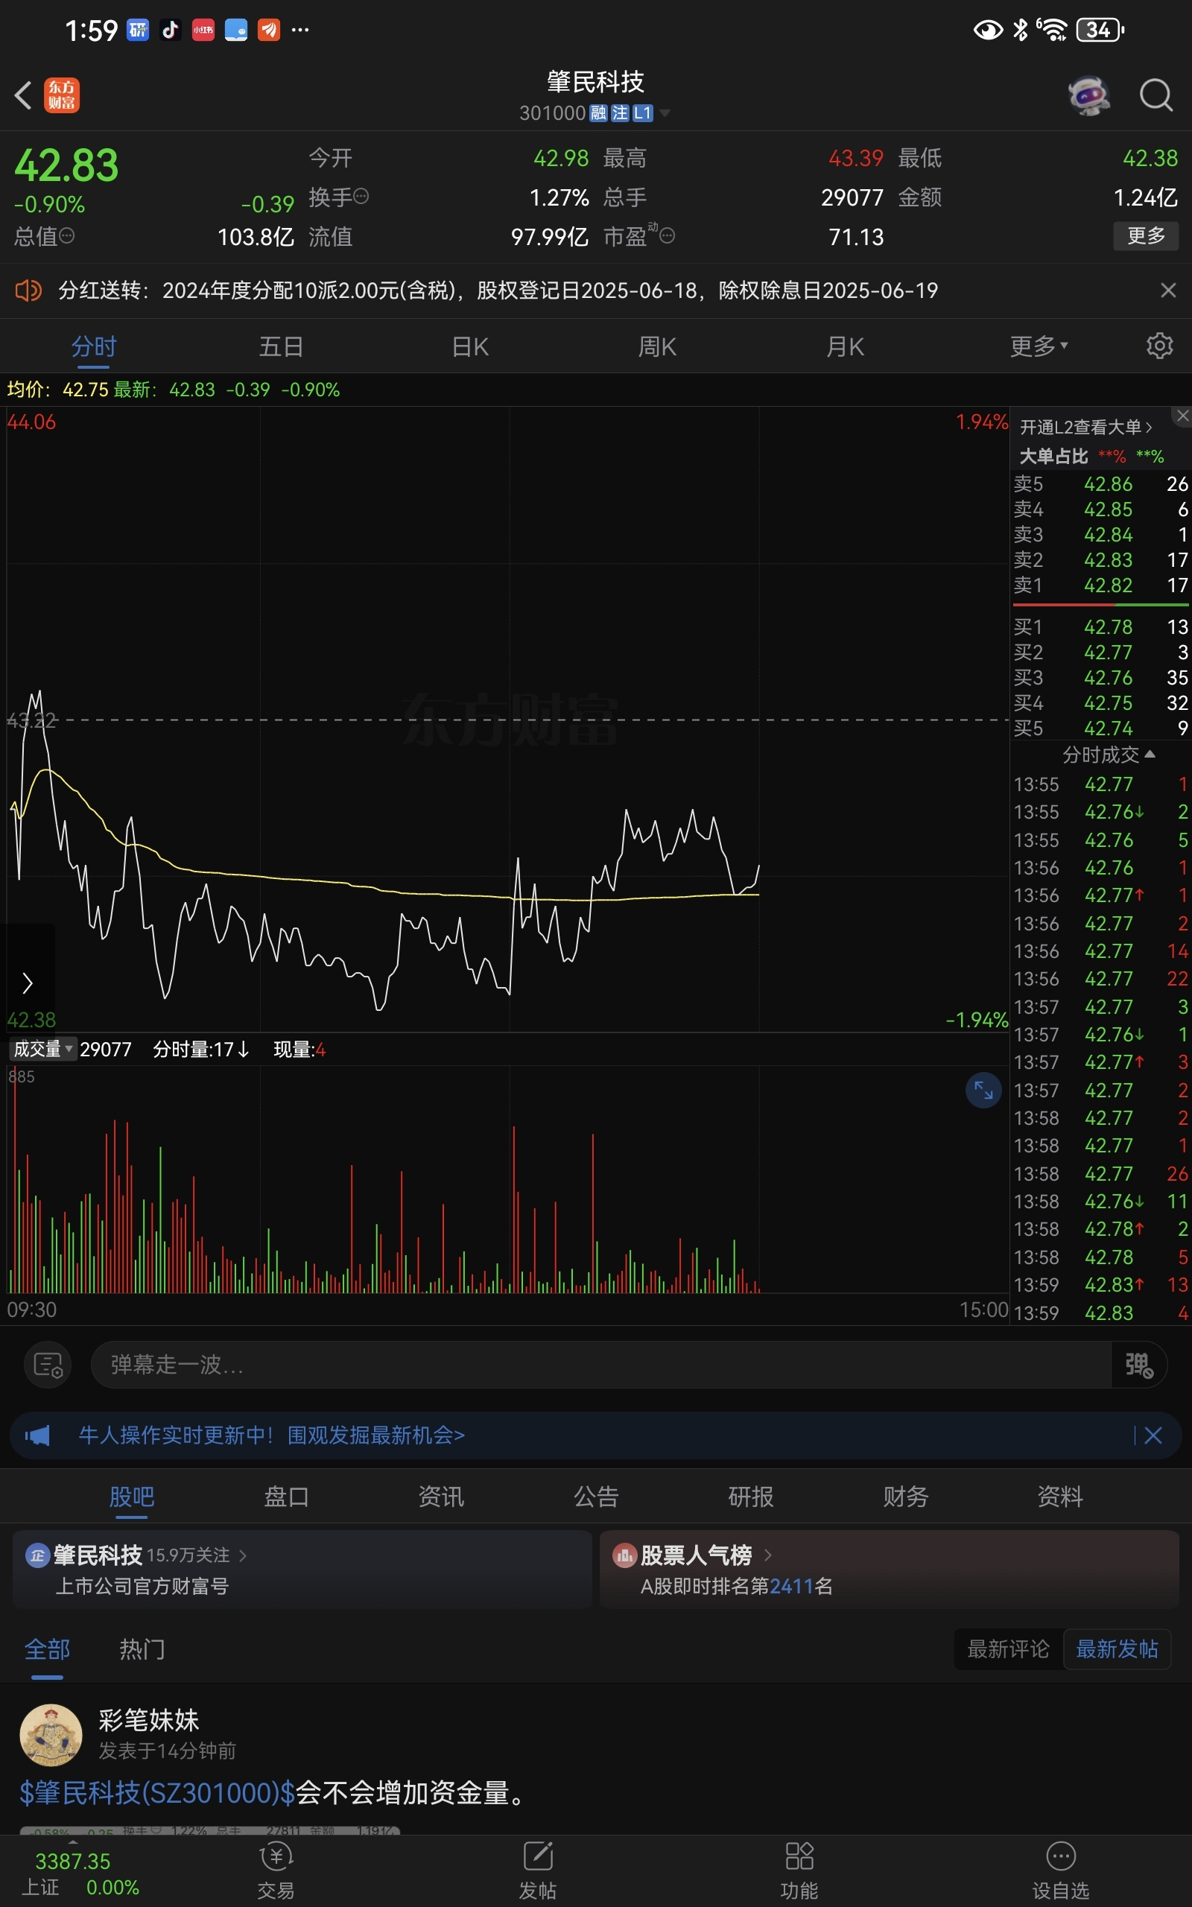Tap the 发帖 post icon
The height and width of the screenshot is (1907, 1192).
(538, 1870)
